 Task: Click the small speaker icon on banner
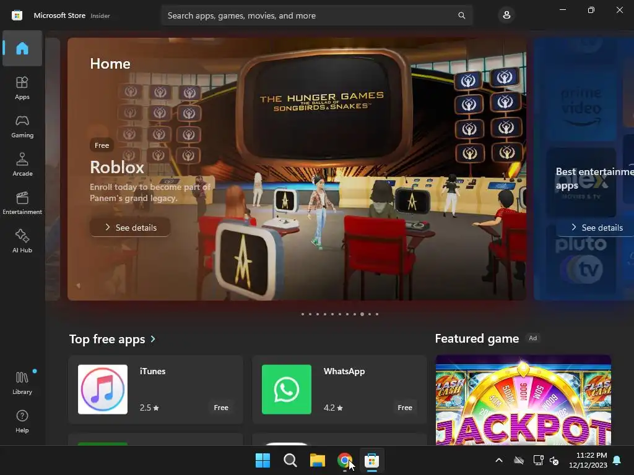pos(78,286)
